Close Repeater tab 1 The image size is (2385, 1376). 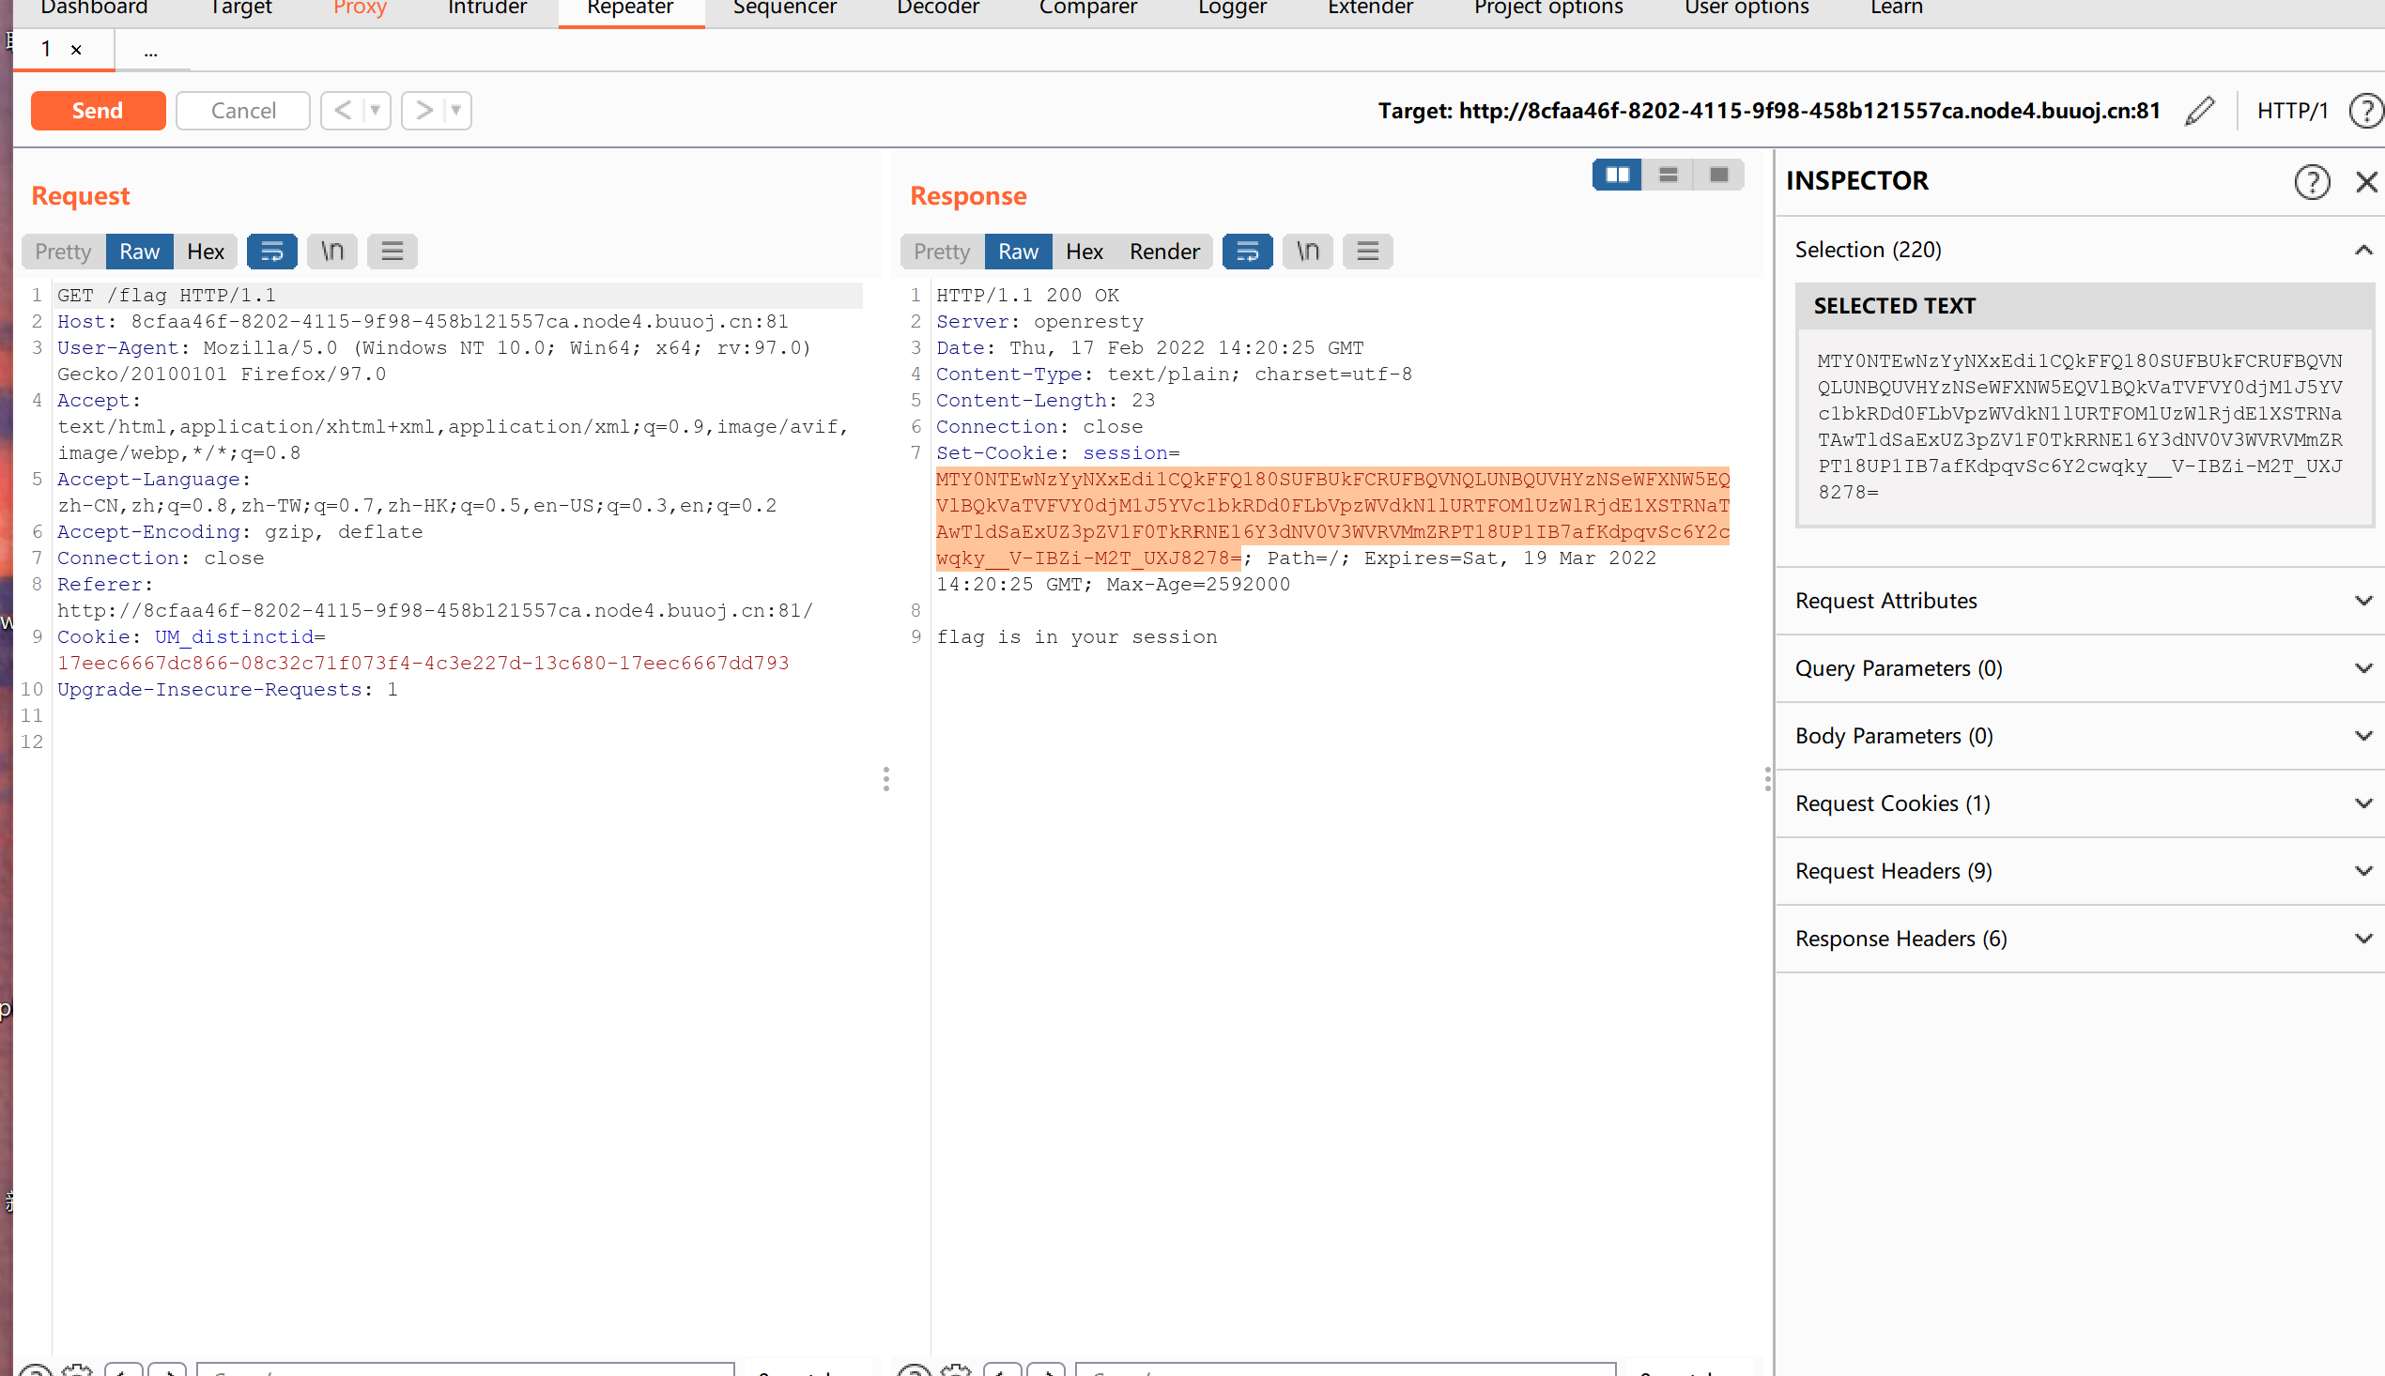(x=77, y=50)
